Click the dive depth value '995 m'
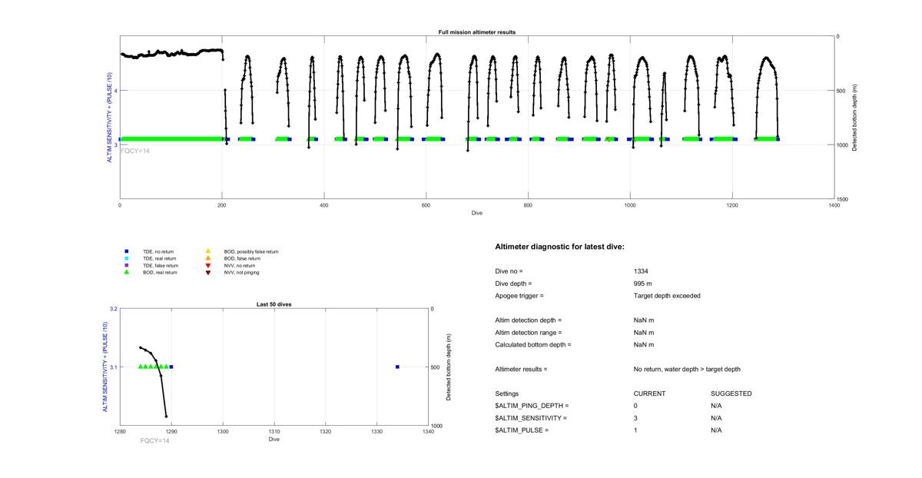Screen dimensions: 922x478 click(643, 284)
